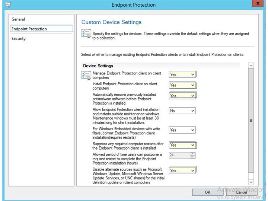Click the Device Settings checklist icon
The width and height of the screenshot is (268, 201).
pos(86,76)
